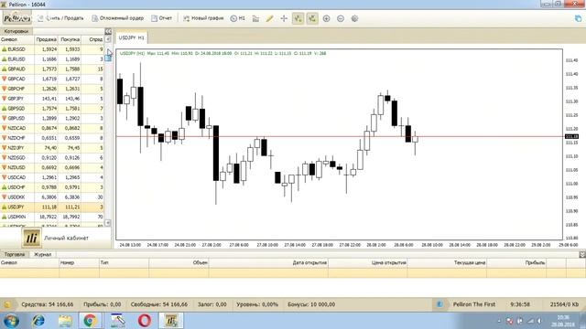The width and height of the screenshot is (586, 329).
Task: Sort quotes by the Символ column header
Action: 17,39
